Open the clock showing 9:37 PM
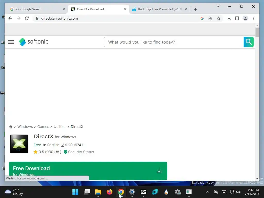The image size is (264, 198). [x=252, y=192]
